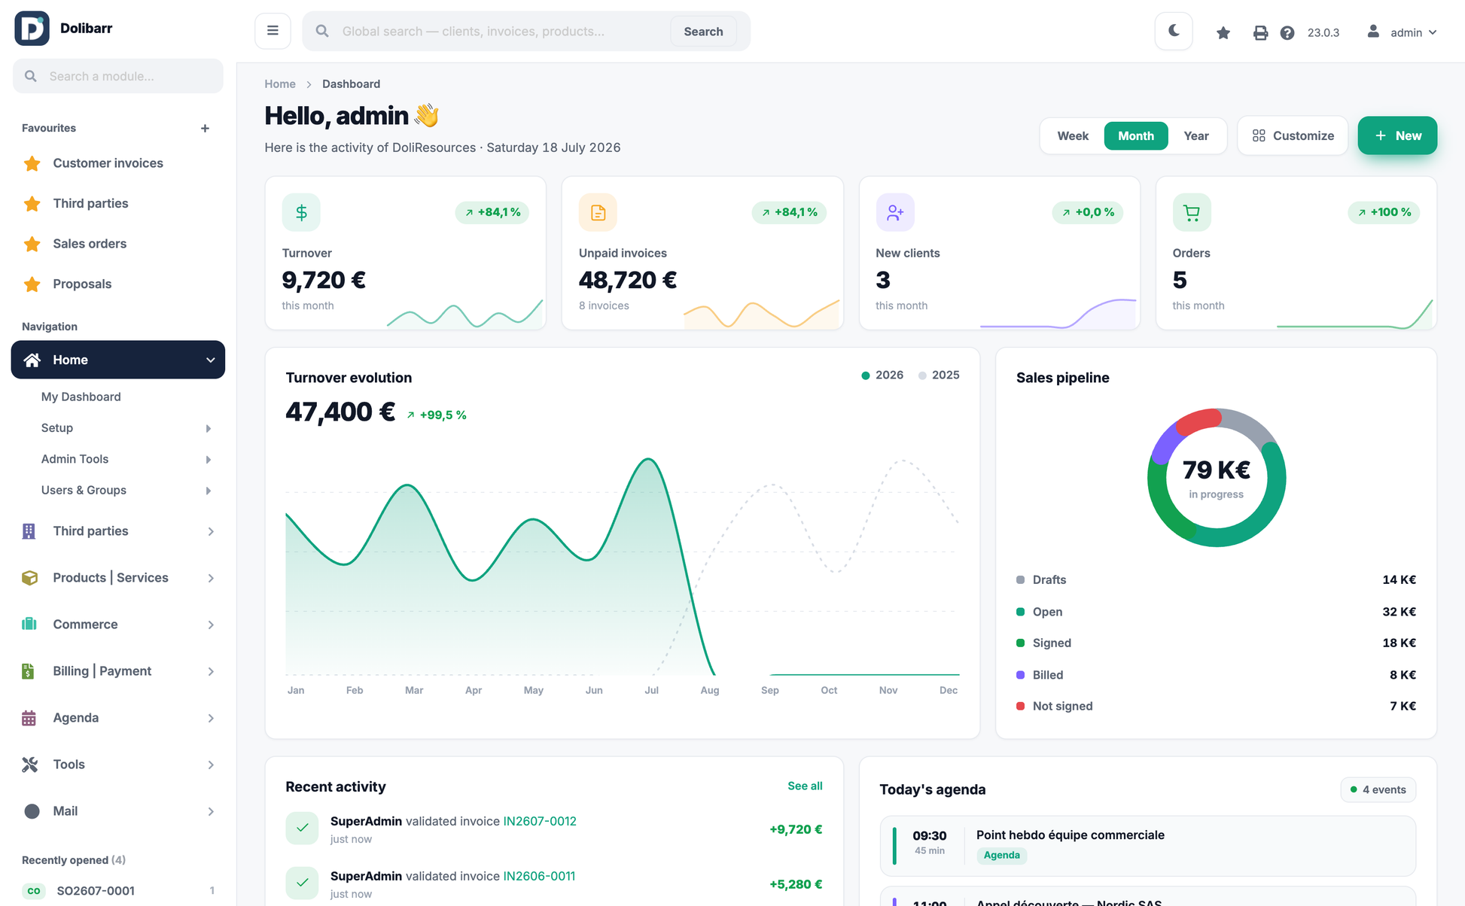Click the Products | Services box icon
The width and height of the screenshot is (1465, 906).
pos(29,578)
